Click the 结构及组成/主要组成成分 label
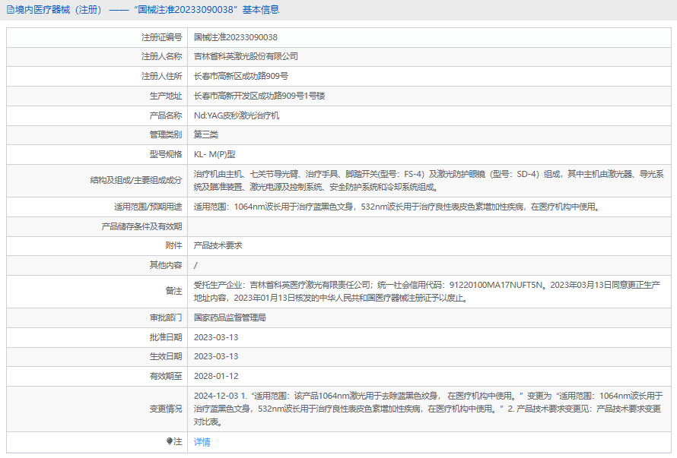The height and width of the screenshot is (458, 677). pos(135,181)
